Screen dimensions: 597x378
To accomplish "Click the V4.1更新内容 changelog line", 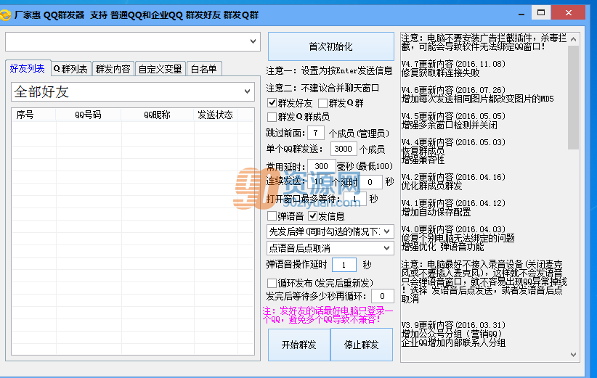I will click(x=453, y=203).
